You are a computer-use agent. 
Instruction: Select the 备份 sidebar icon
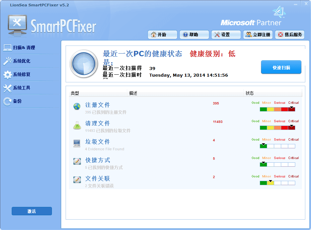click(7, 101)
